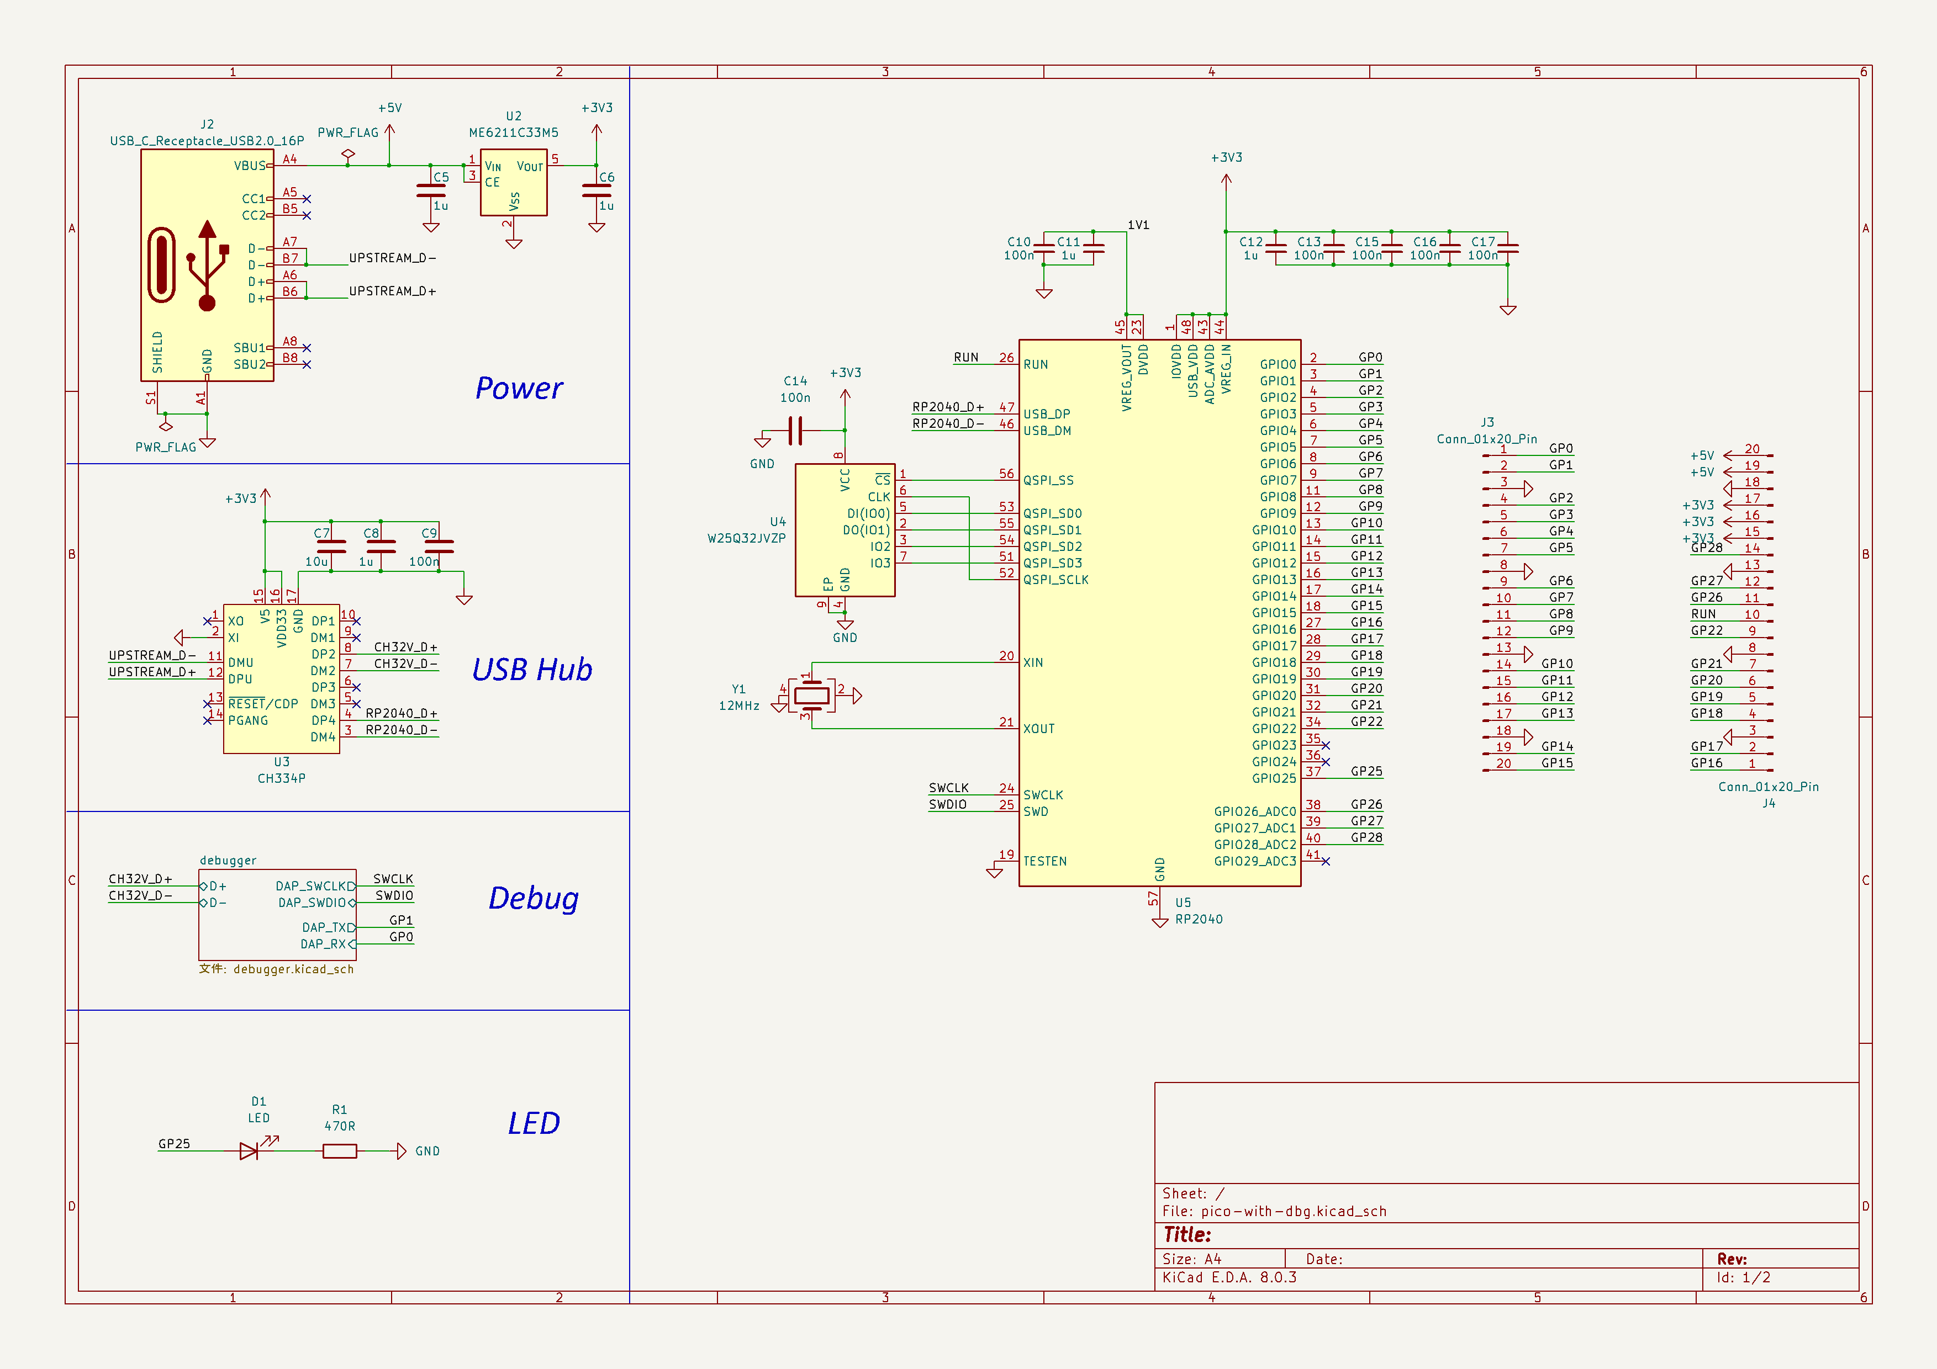The image size is (1937, 1369).
Task: Click the DAP_SWDIO pin on debugger sheet
Action: click(316, 903)
